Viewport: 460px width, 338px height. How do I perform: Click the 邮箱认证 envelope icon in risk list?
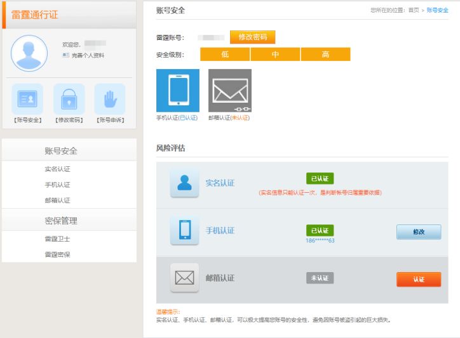184,278
